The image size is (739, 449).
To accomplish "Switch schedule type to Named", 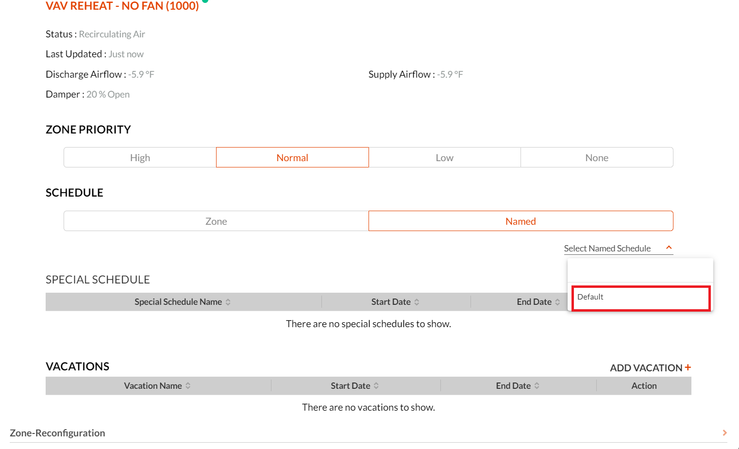I will 521,221.
